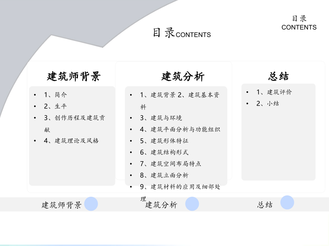Select the 建筑分析 card heading
The width and height of the screenshot is (329, 246).
click(x=183, y=76)
